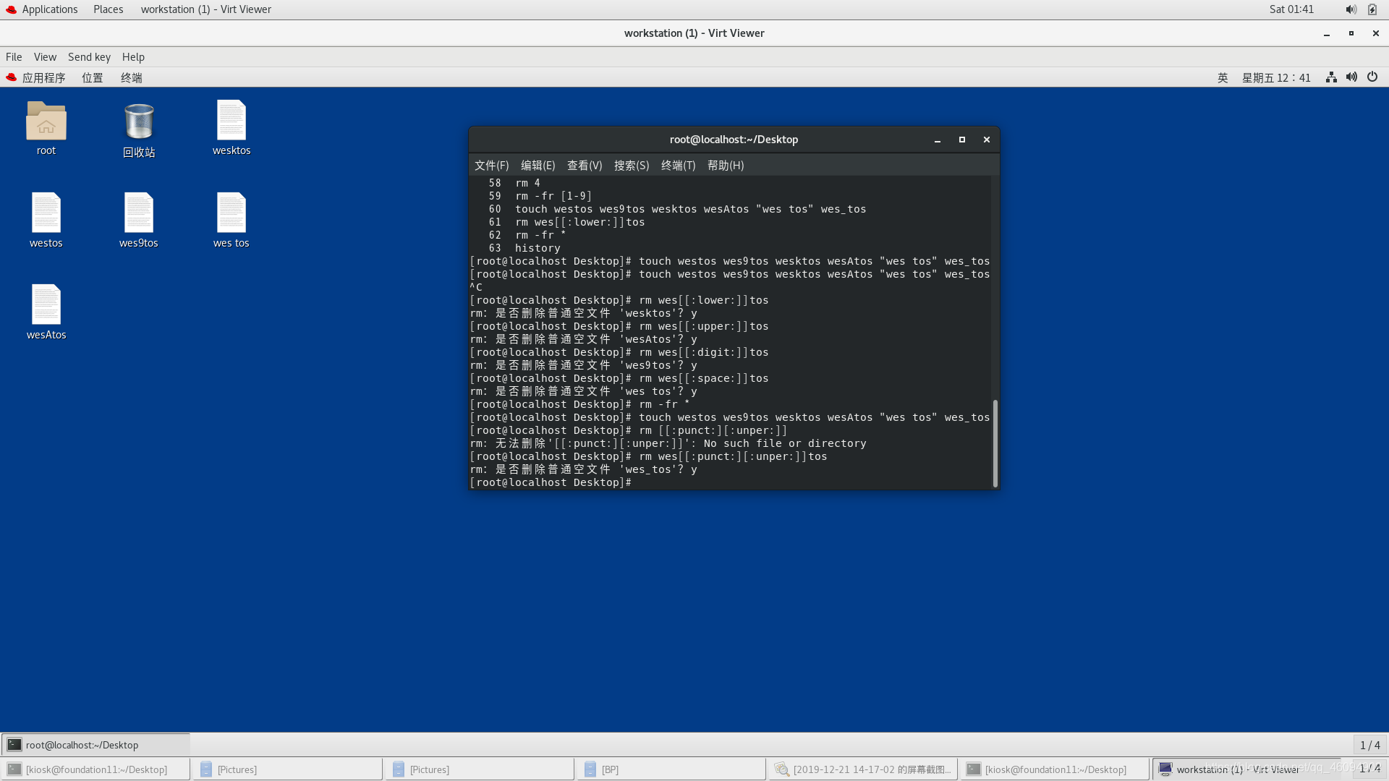This screenshot has width=1389, height=781.
Task: Select the wesktos file icon
Action: point(231,121)
